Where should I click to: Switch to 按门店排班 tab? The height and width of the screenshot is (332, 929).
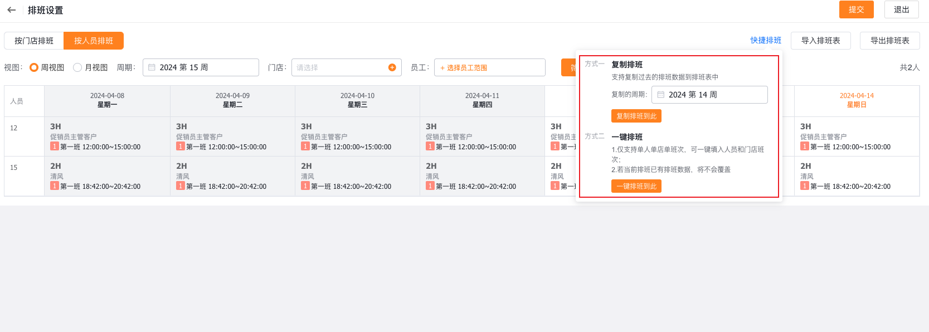pyautogui.click(x=34, y=41)
